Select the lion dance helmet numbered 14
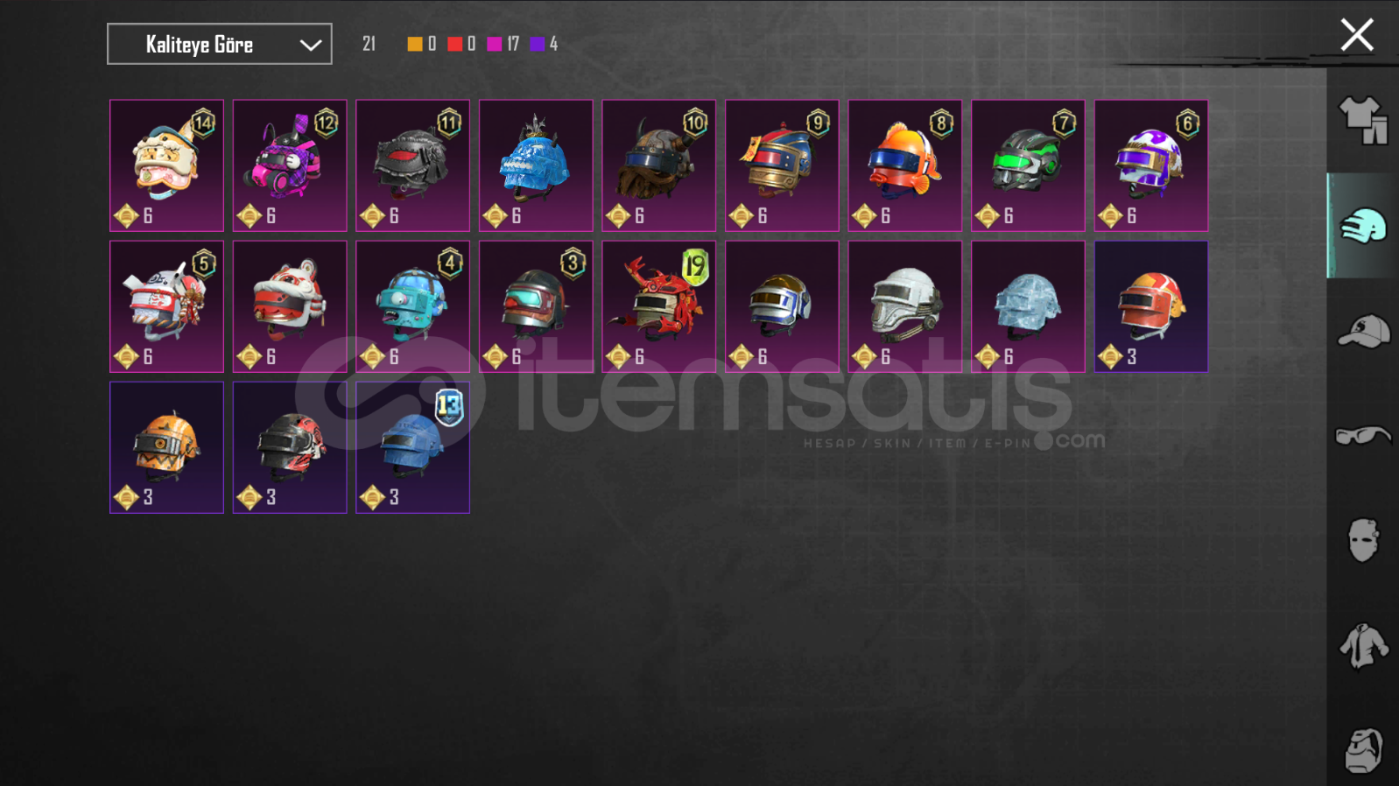This screenshot has height=786, width=1399. (166, 165)
